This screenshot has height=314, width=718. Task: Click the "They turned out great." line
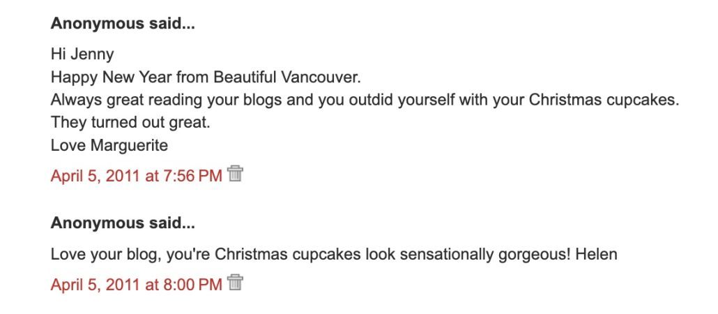pyautogui.click(x=130, y=122)
